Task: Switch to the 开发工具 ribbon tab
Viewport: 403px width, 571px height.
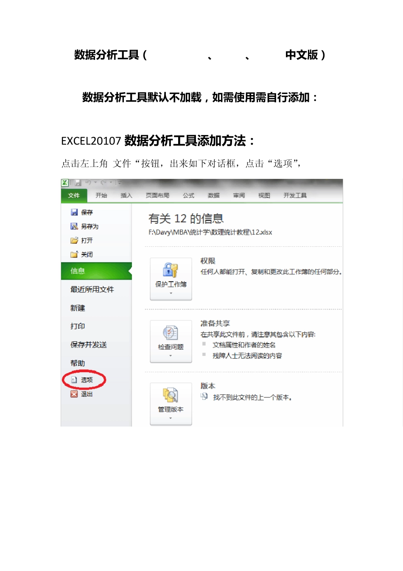Action: pos(295,195)
